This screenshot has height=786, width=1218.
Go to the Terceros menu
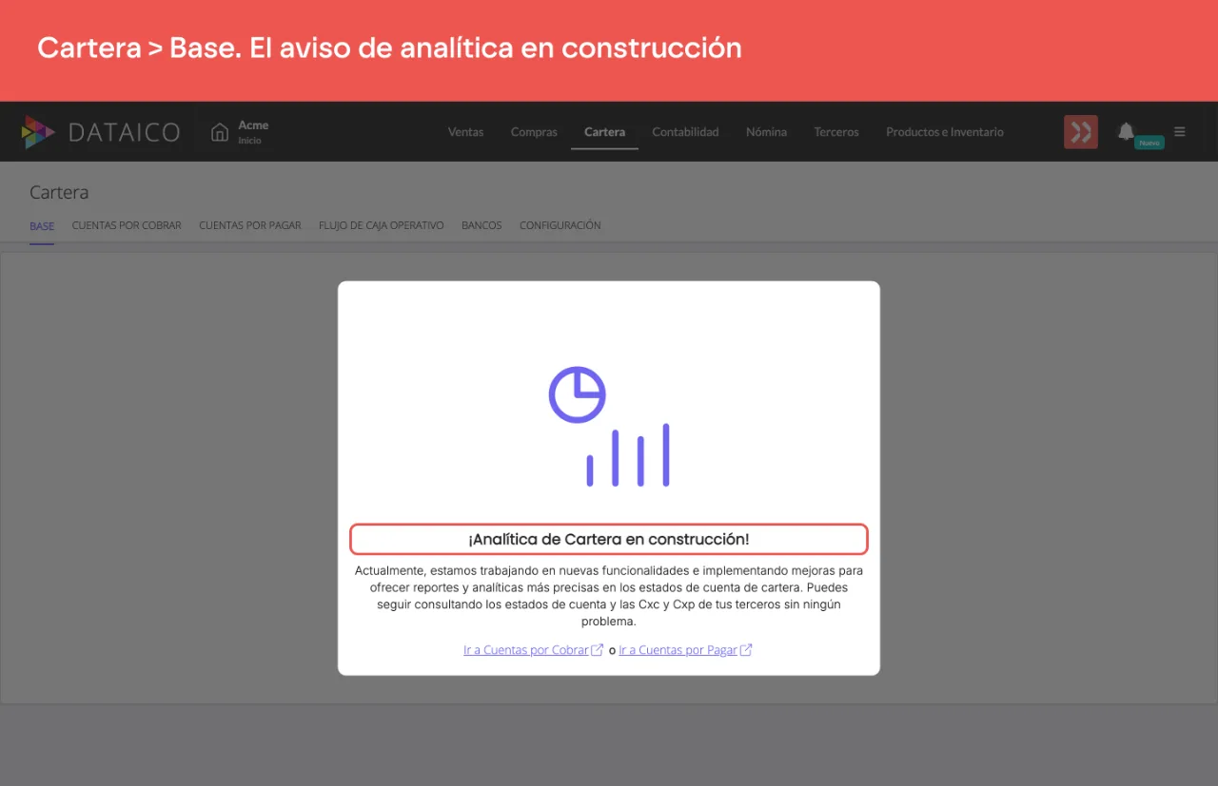point(836,132)
